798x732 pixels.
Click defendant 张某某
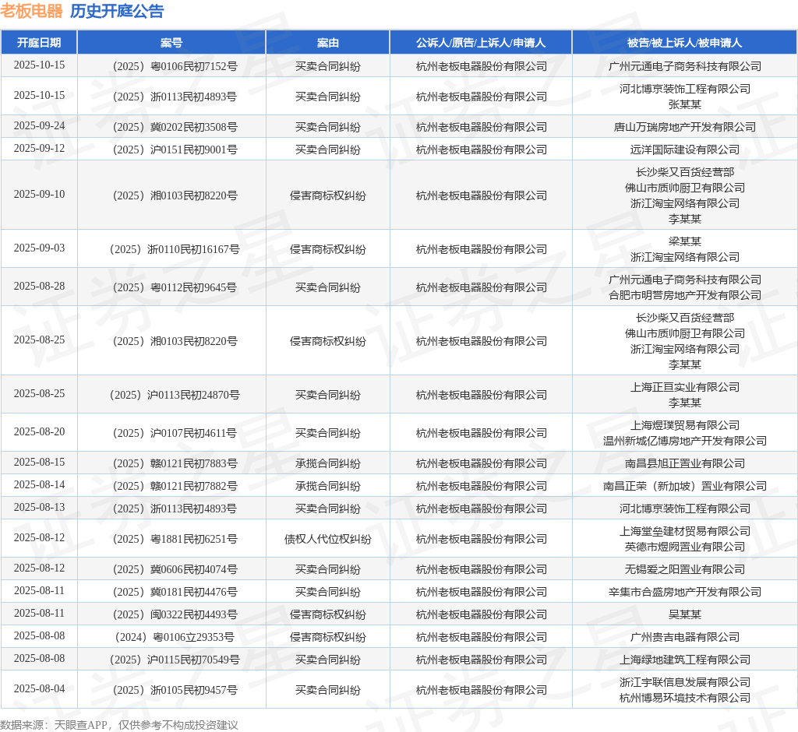click(x=684, y=104)
